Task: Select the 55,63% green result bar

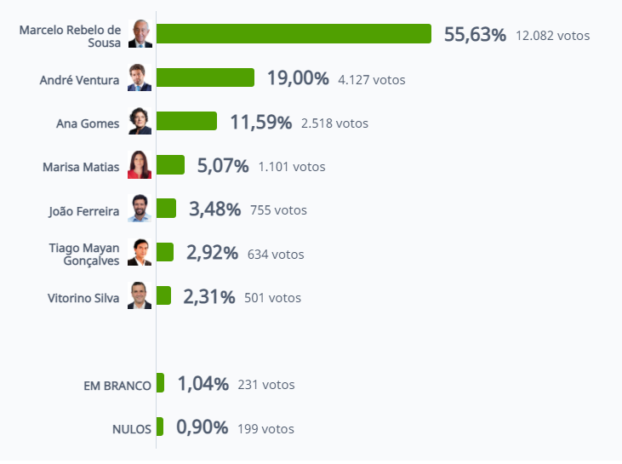Action: point(294,34)
